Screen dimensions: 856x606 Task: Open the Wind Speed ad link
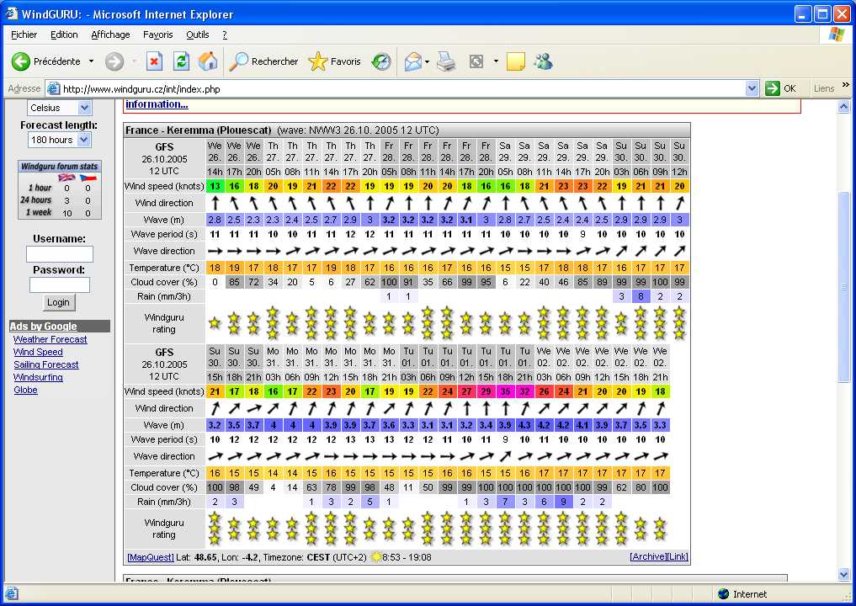[x=38, y=352]
